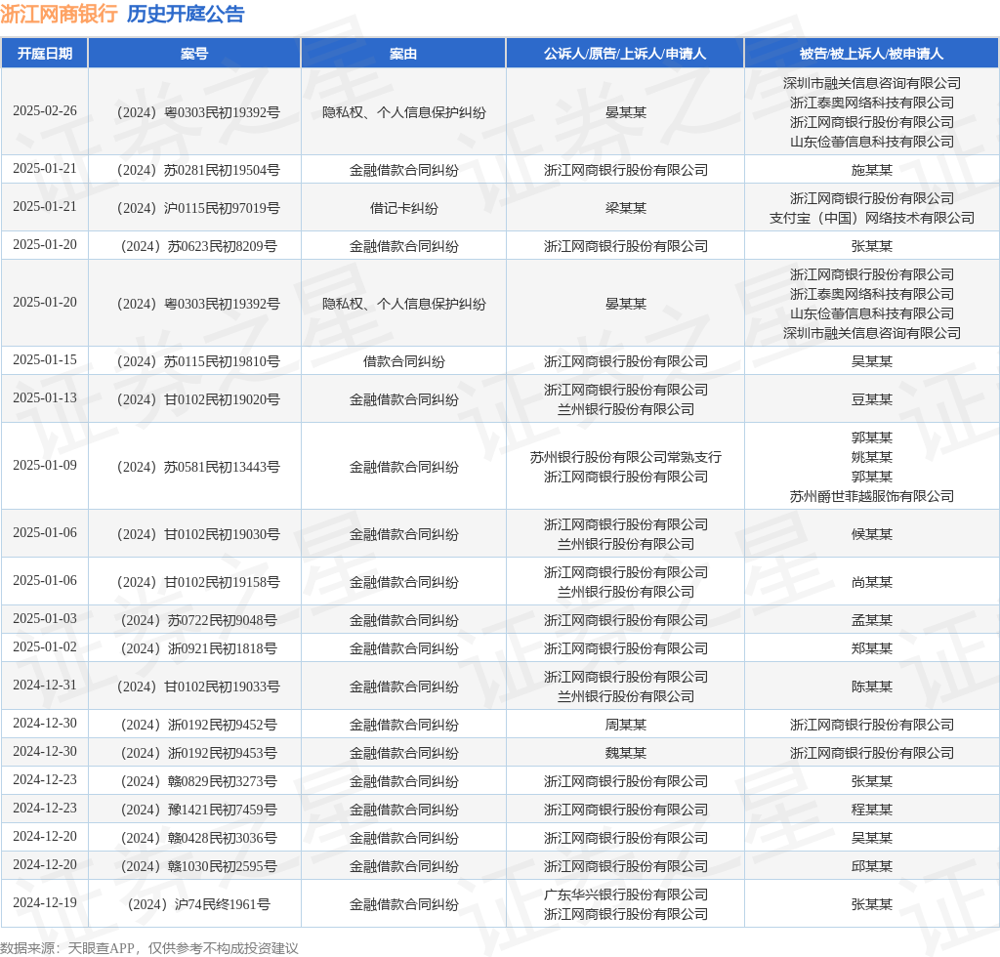Click 兰州银行股份有限公司 in the 2025-01-13 row
The width and height of the screenshot is (1000, 957).
point(626,409)
